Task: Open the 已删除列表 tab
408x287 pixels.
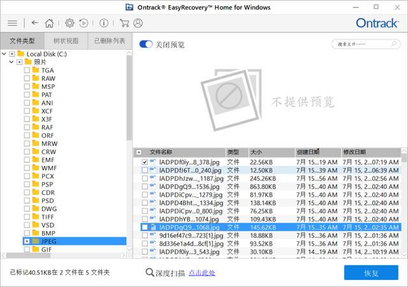Action: [x=109, y=41]
